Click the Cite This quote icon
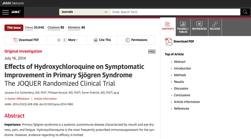The height and width of the screenshot is (139, 251). pos(95,40)
